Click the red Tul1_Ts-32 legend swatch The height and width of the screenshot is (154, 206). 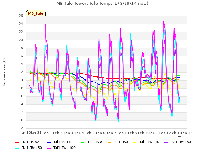click(17, 142)
